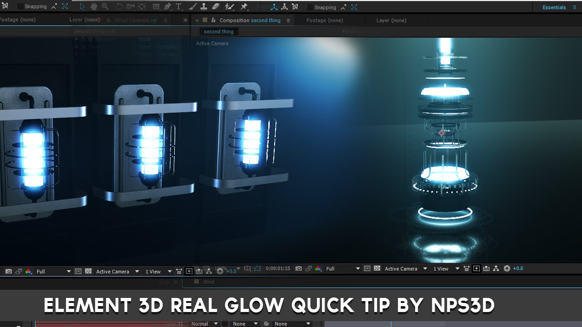The width and height of the screenshot is (582, 327).
Task: Adjust exposure value +0.0 in right viewer
Action: tap(518, 268)
